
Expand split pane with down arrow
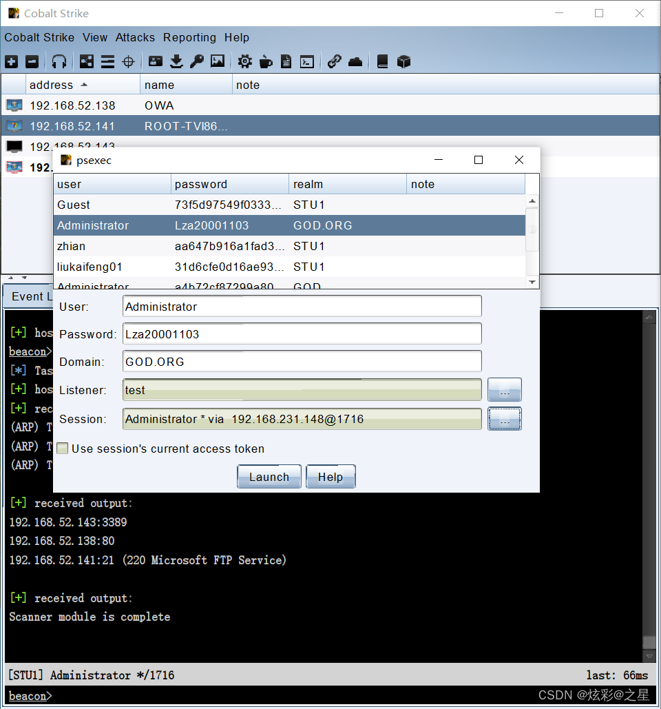pyautogui.click(x=24, y=278)
